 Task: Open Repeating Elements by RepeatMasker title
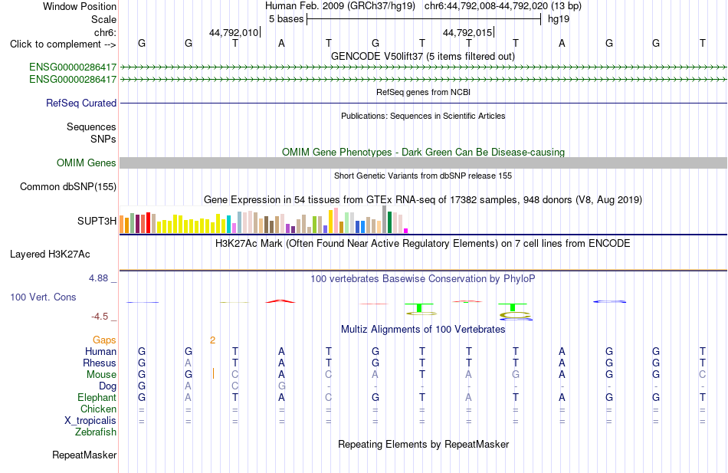tap(424, 444)
